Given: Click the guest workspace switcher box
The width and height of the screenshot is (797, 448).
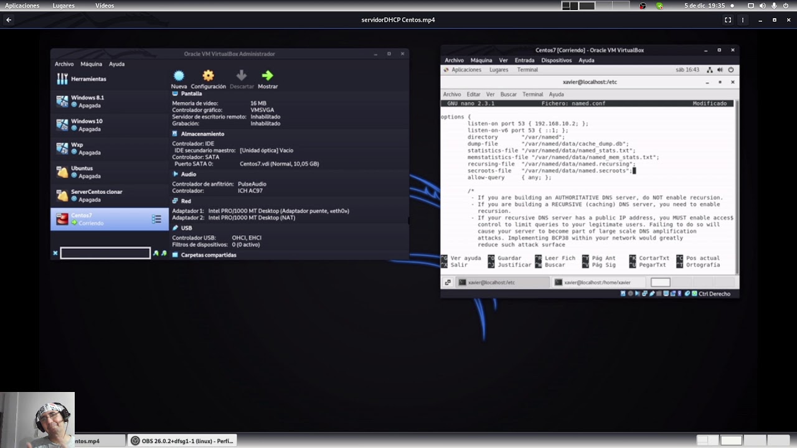Looking at the screenshot, I should pos(660,282).
